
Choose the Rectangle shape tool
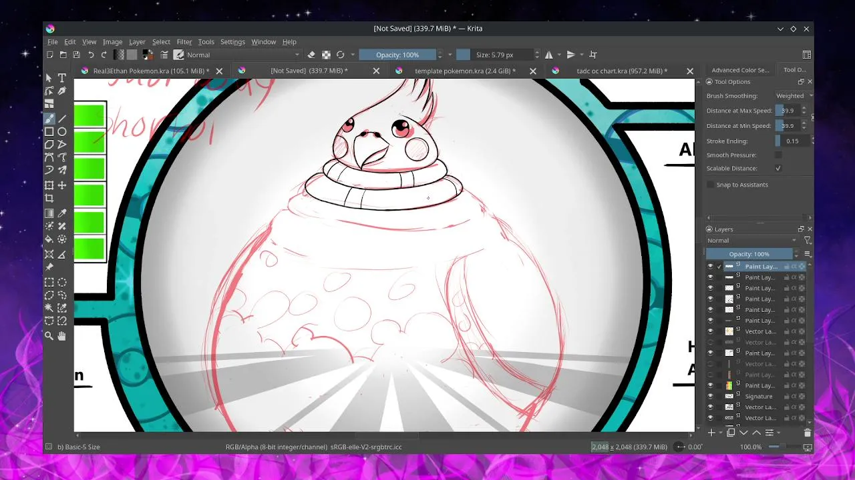[49, 132]
